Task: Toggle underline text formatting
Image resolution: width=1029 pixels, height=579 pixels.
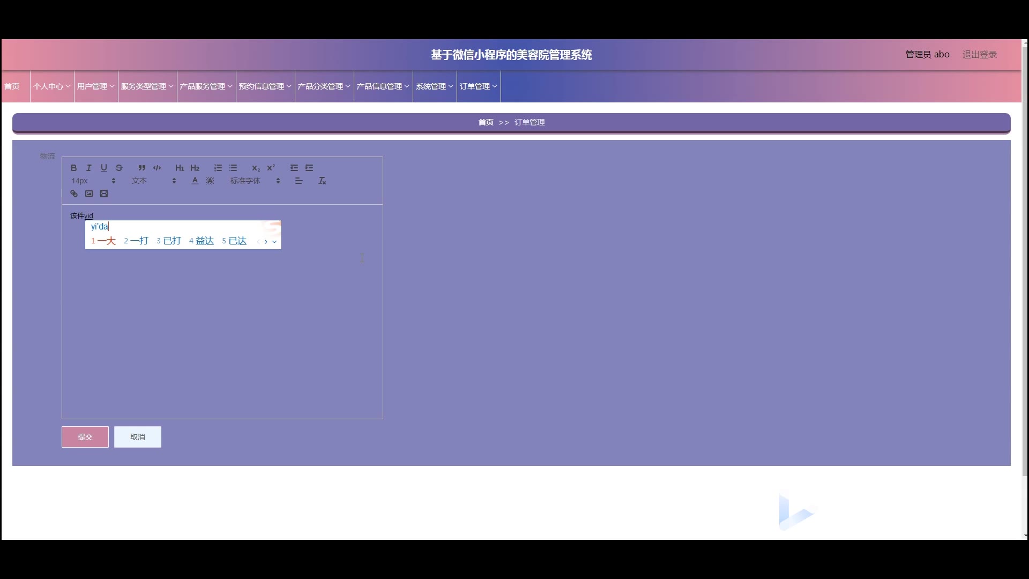Action: [104, 168]
